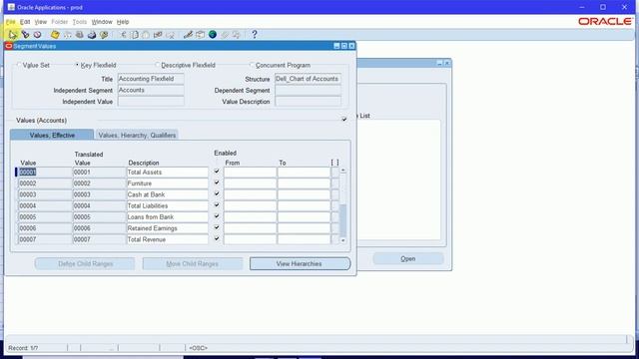The width and height of the screenshot is (639, 359).
Task: Click the values list scrollbar thumb
Action: tap(343, 220)
